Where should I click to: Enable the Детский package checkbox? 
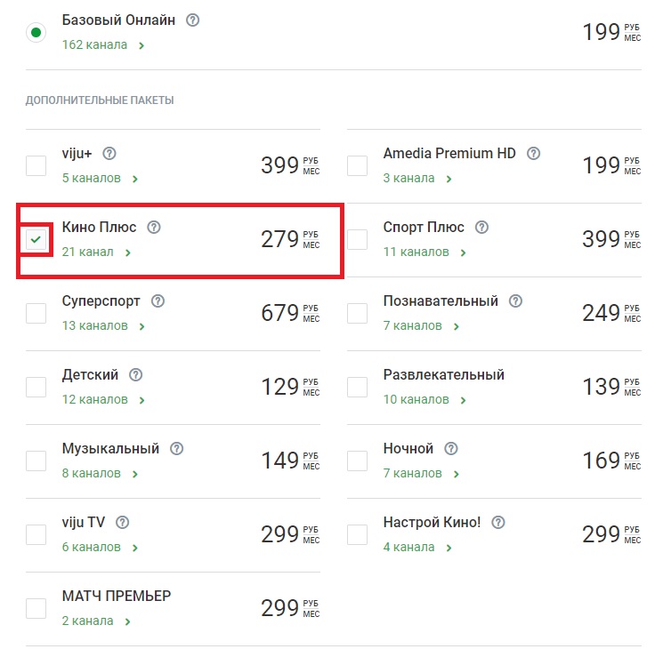(x=36, y=387)
